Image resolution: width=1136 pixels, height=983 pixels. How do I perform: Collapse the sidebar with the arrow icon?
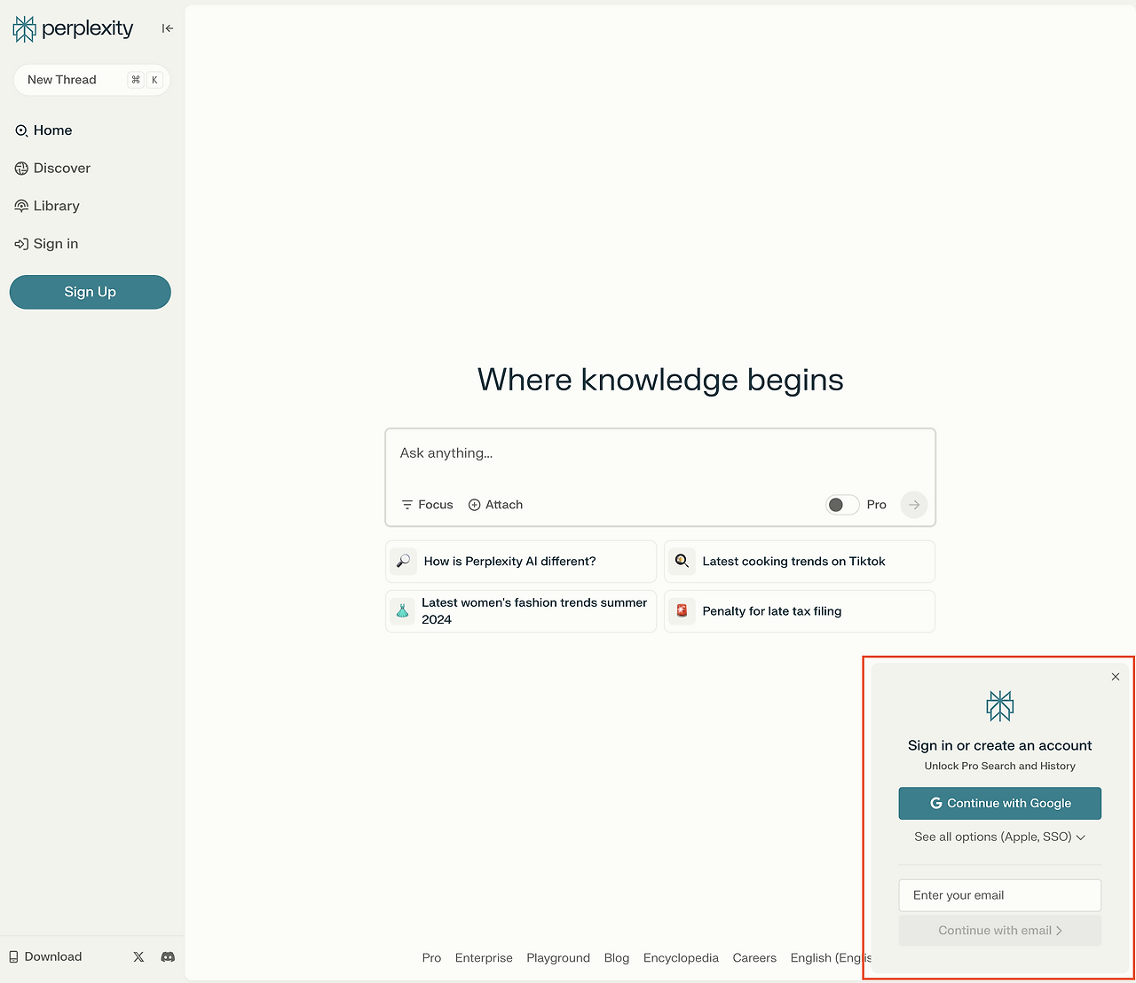pyautogui.click(x=167, y=28)
